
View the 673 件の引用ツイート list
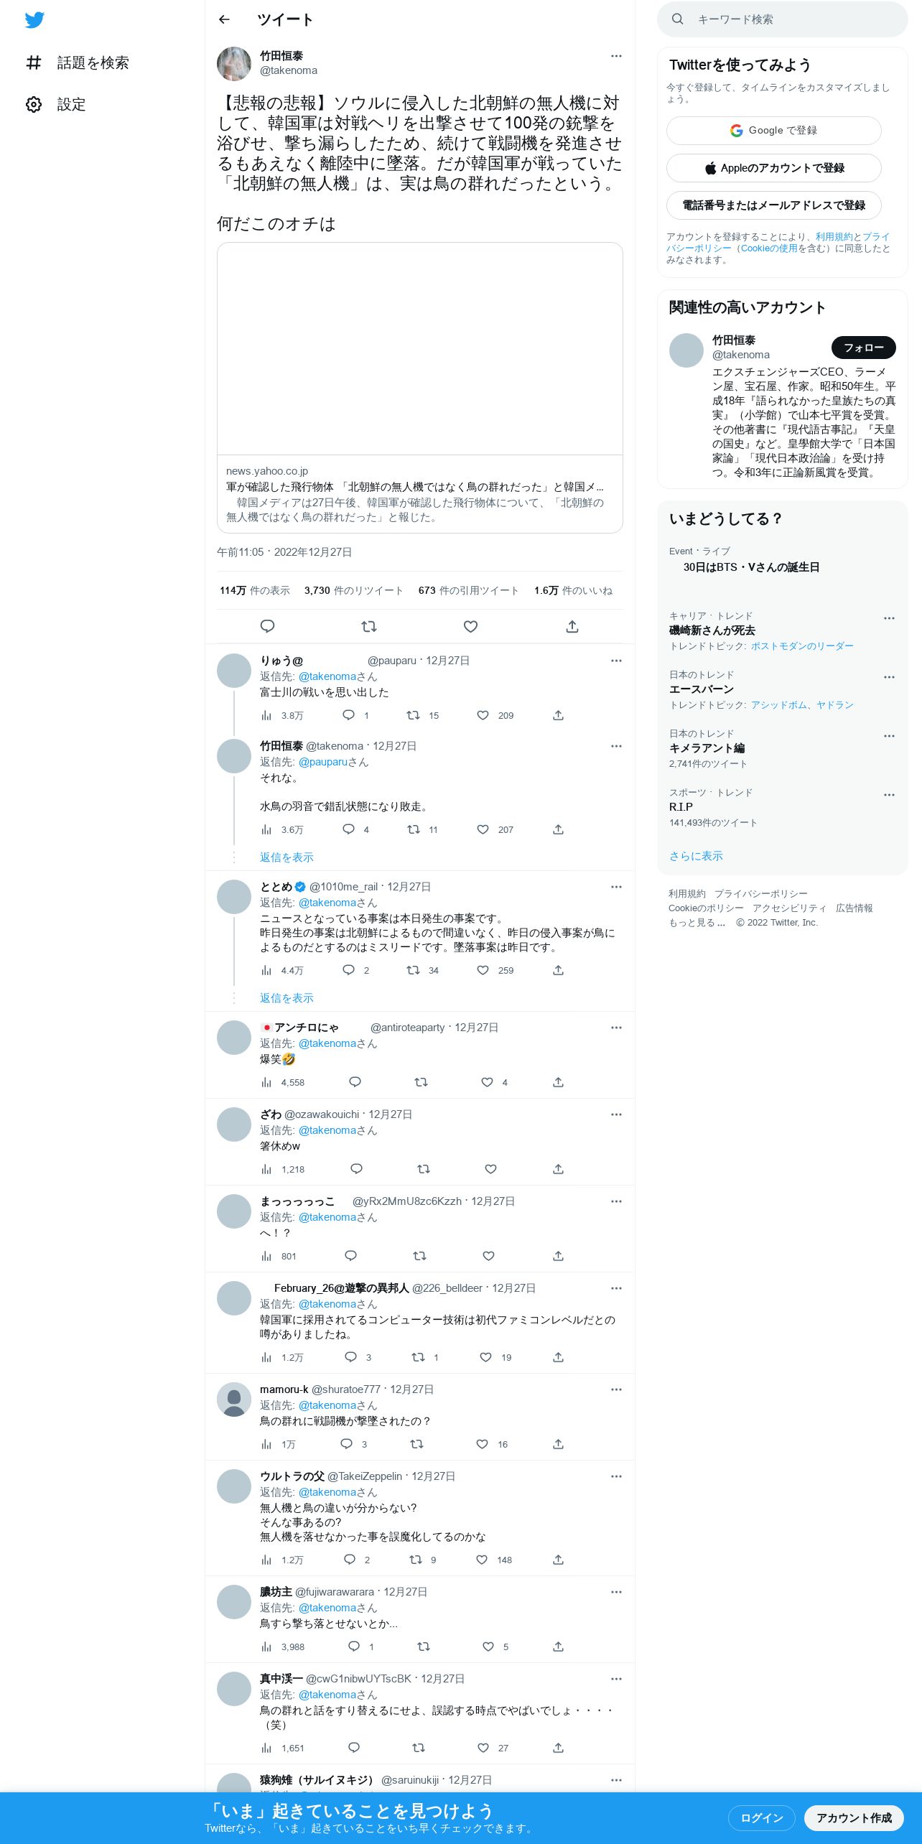click(468, 590)
